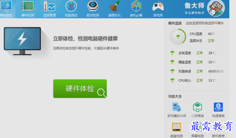Click the 6650 转/分 fan speed

coord(216,71)
